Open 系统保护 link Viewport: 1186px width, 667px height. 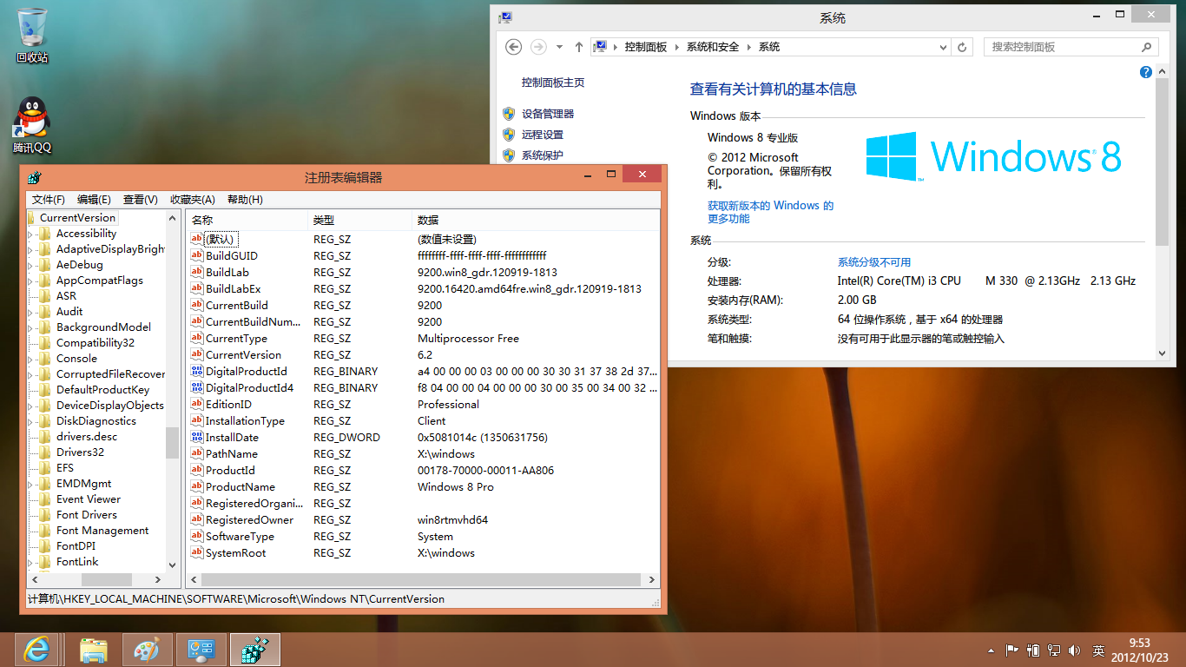point(543,155)
